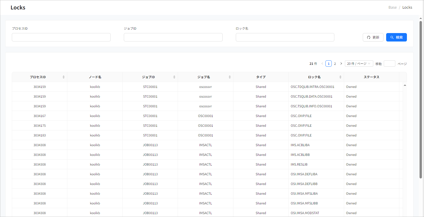The height and width of the screenshot is (217, 424).
Task: Click the 移動 page jump input box
Action: [x=389, y=64]
